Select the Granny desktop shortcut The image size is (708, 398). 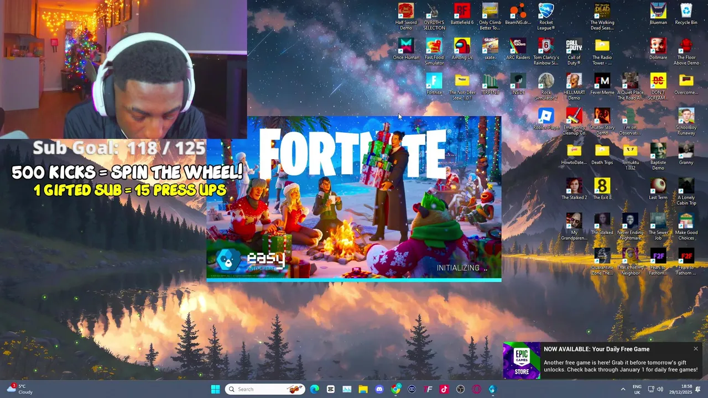pyautogui.click(x=686, y=154)
